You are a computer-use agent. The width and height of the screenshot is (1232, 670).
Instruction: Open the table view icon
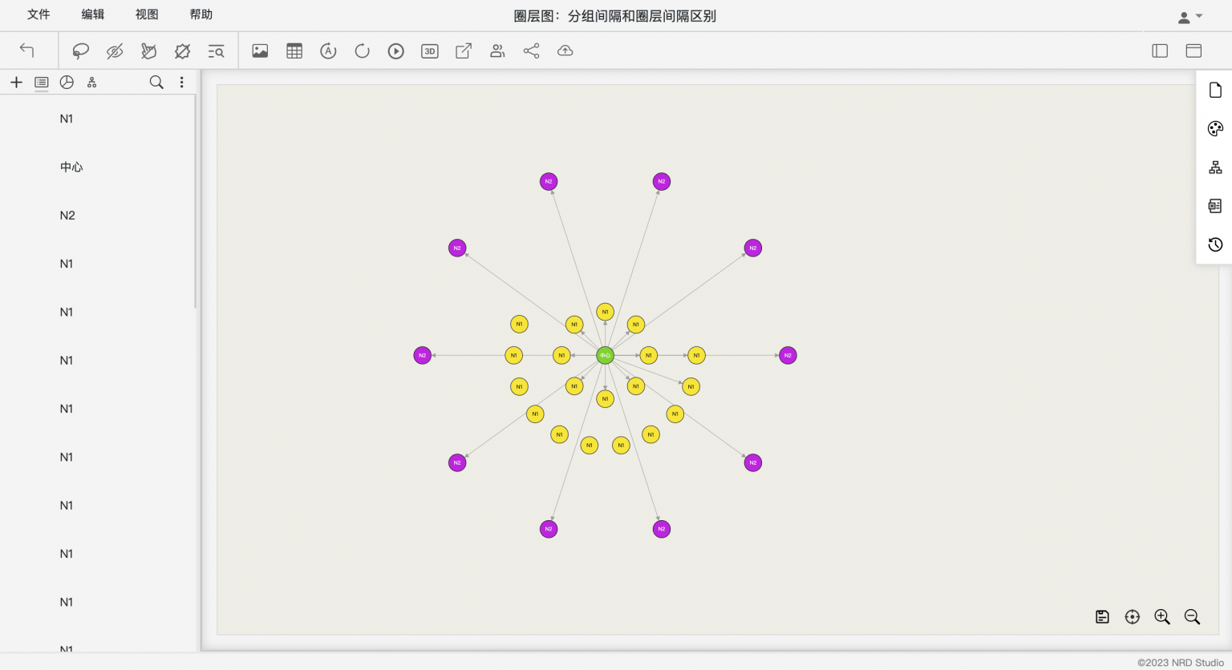click(x=294, y=51)
